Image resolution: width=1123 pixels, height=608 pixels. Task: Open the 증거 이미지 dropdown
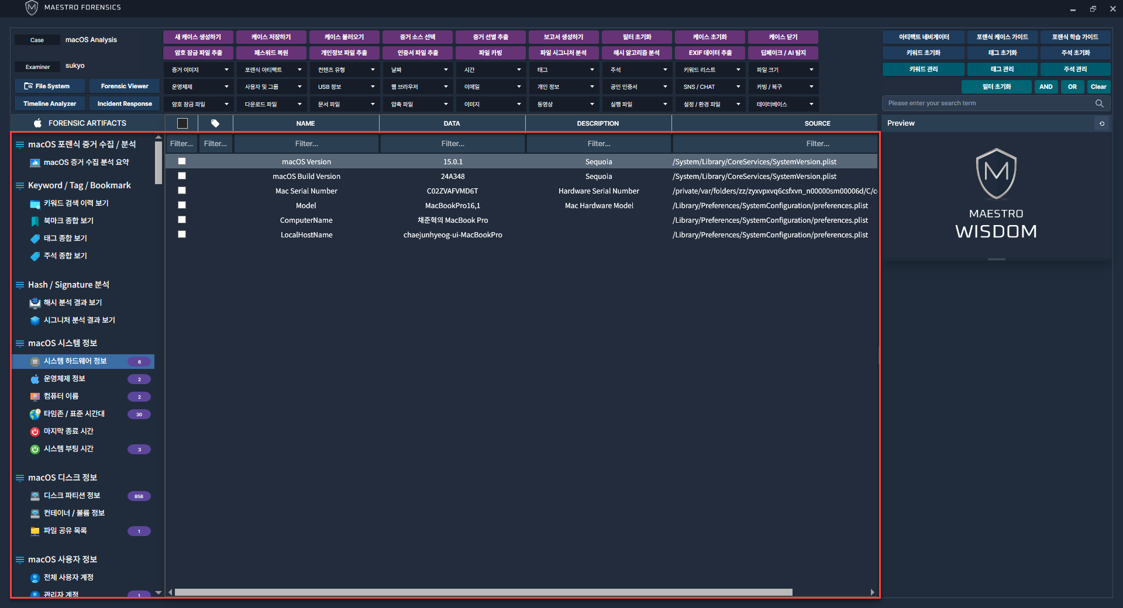tap(199, 70)
